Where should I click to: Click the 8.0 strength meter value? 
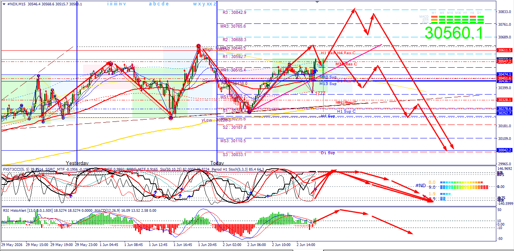[432, 182]
